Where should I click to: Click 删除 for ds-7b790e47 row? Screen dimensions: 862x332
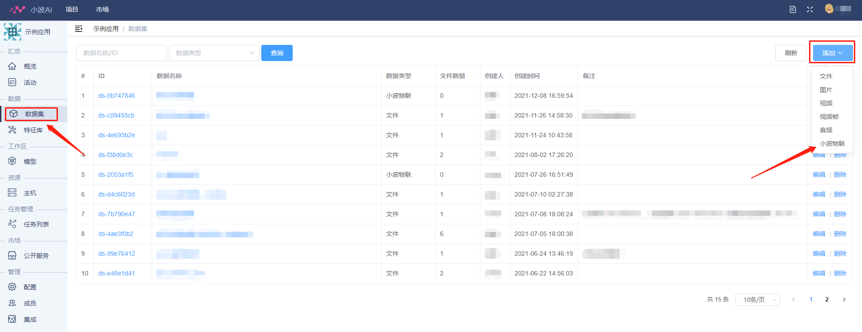(840, 214)
